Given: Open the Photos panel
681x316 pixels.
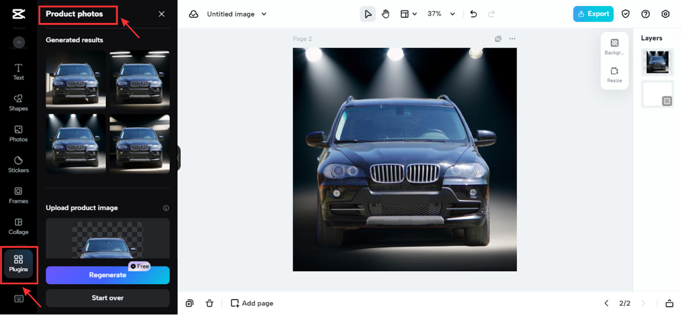Looking at the screenshot, I should pyautogui.click(x=19, y=134).
